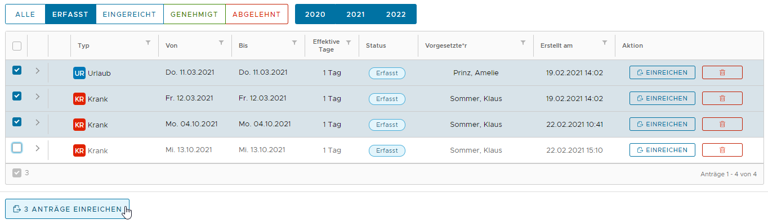
Task: Open the Von column filter icon
Action: point(221,43)
